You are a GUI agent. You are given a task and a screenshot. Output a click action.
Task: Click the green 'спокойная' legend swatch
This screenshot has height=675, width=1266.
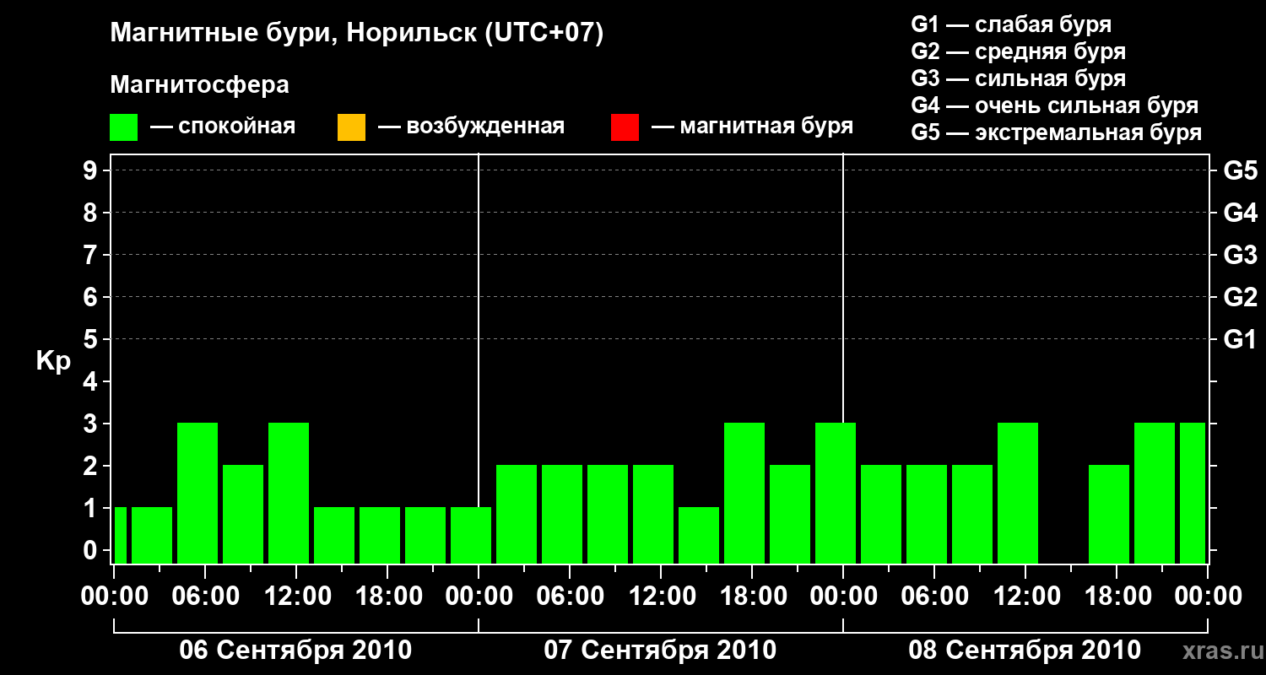[124, 127]
